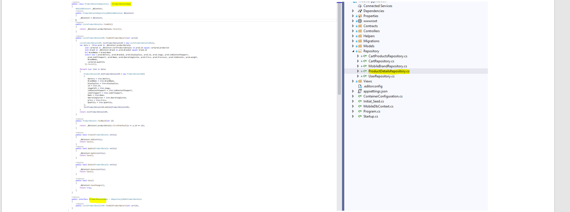Expand the Migrations folder
Screen dimensions: 570x212
click(353, 41)
